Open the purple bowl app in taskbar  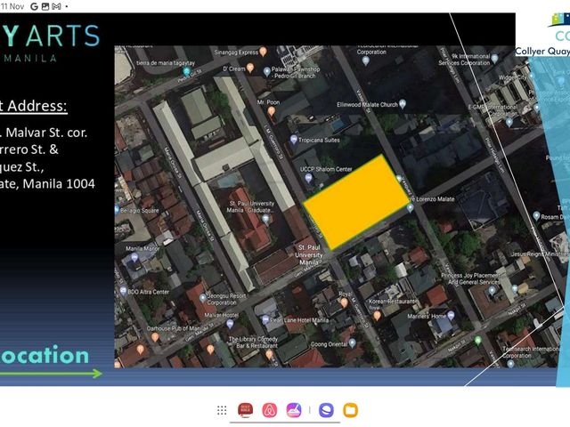pyautogui.click(x=294, y=410)
